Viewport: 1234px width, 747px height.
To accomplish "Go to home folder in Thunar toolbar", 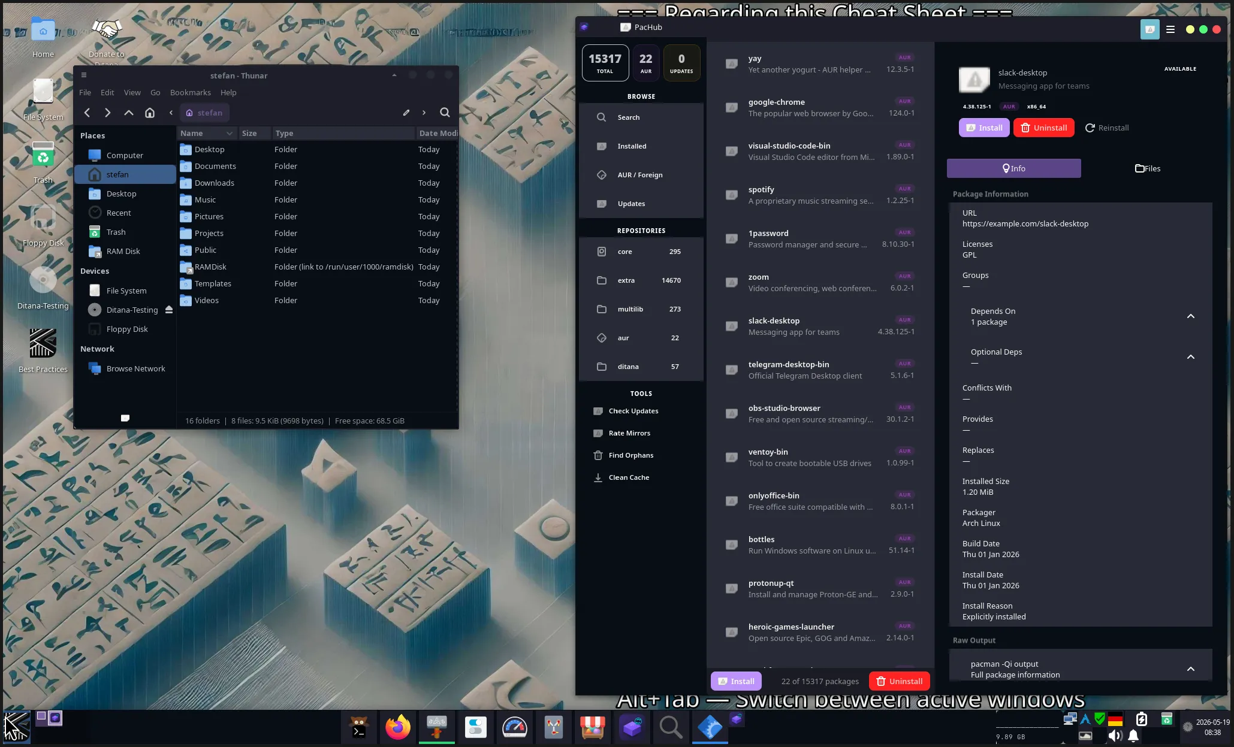I will (x=150, y=113).
